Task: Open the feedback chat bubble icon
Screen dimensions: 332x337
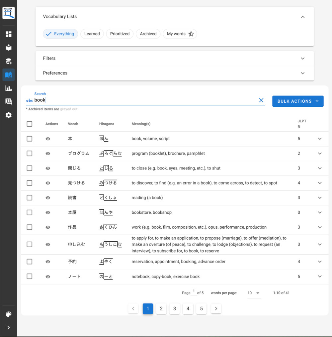Action: coord(8,101)
